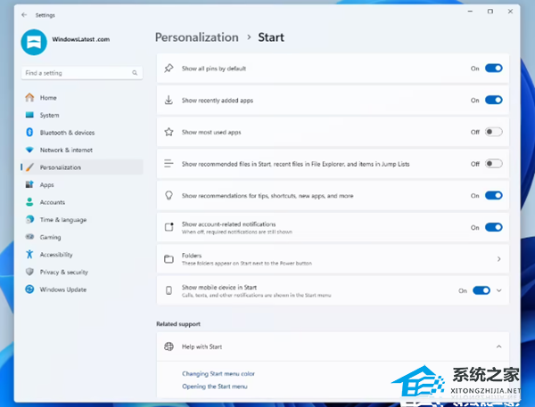Viewport: 535px width, 407px height.
Task: Click the System monitor icon
Action: pos(29,115)
